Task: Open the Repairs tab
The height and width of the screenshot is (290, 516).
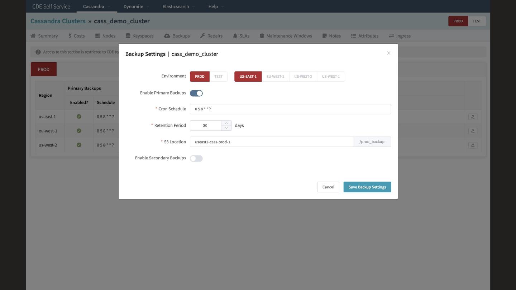Action: [x=211, y=36]
